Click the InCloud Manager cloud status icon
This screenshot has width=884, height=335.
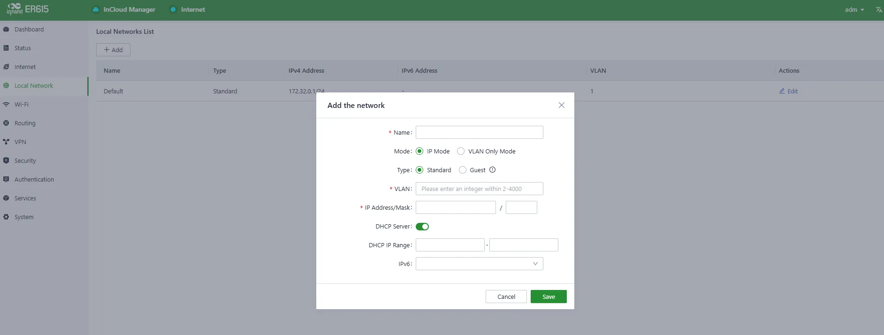[x=96, y=9]
